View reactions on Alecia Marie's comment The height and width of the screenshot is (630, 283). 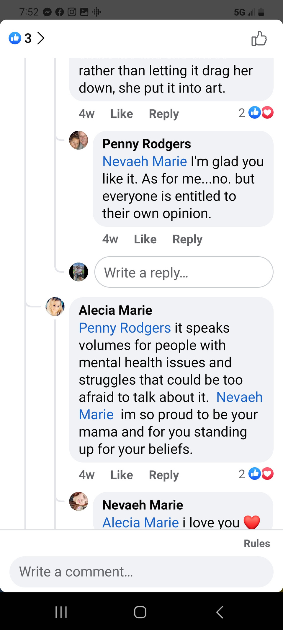(256, 474)
